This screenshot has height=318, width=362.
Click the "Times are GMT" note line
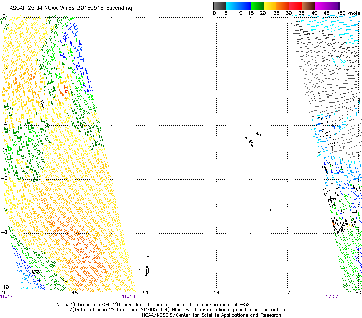point(153,305)
